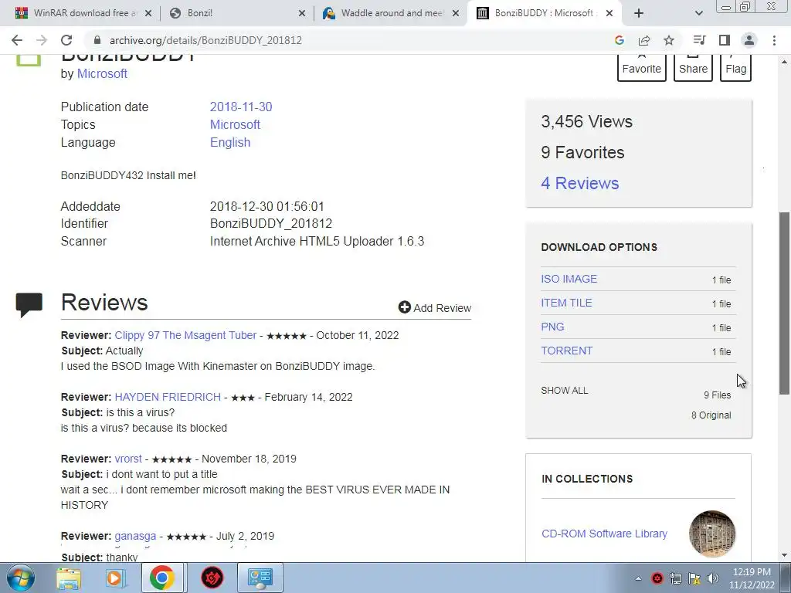Select BonziBUDDY : Microsoft tab
This screenshot has height=593, width=791.
point(545,13)
